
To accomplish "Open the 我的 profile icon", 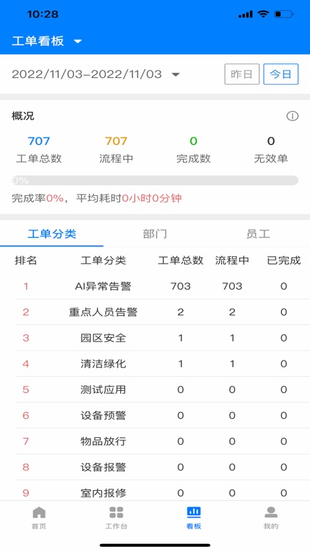I will click(x=271, y=512).
